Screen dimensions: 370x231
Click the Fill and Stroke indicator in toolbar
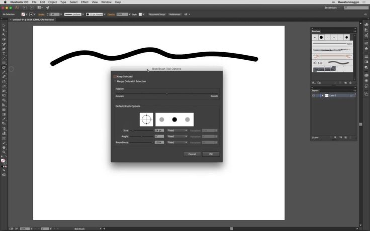point(4,161)
